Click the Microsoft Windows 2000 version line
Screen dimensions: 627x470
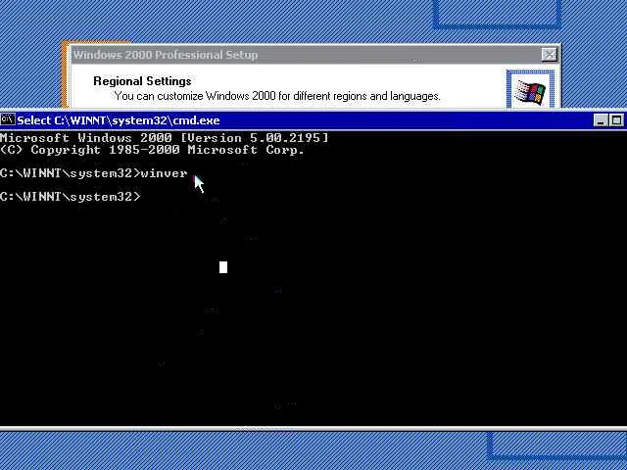pos(164,138)
